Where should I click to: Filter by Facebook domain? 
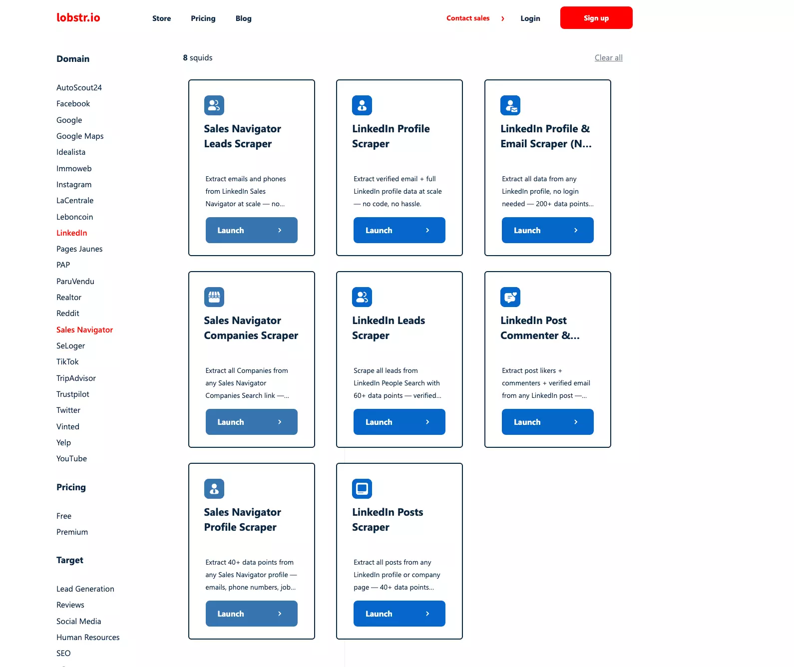coord(73,104)
